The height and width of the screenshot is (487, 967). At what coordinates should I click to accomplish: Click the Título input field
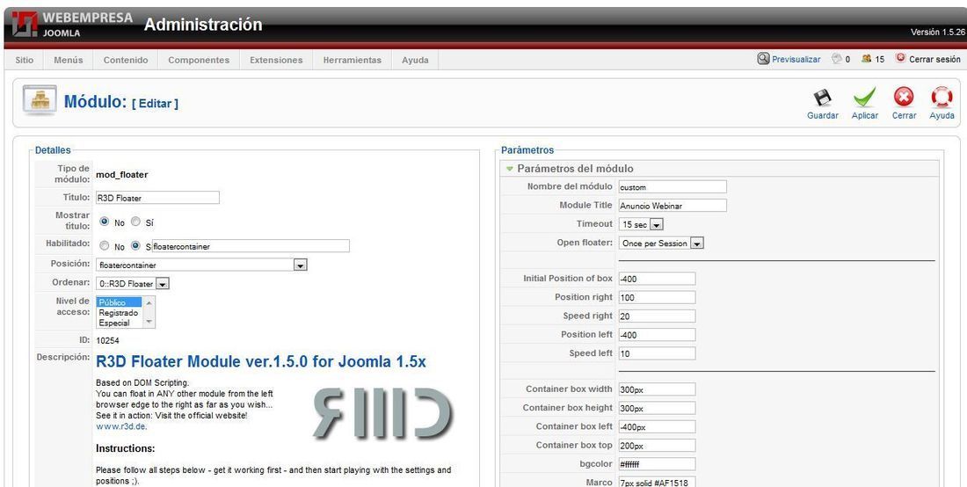pos(157,197)
